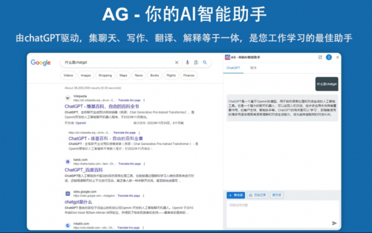Click the AG logo in the assistant panel header
The image size is (372, 233).
[x=228, y=57]
